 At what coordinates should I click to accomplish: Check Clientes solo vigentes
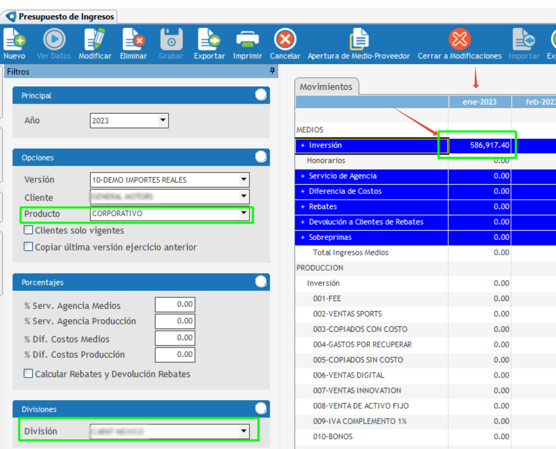point(28,230)
